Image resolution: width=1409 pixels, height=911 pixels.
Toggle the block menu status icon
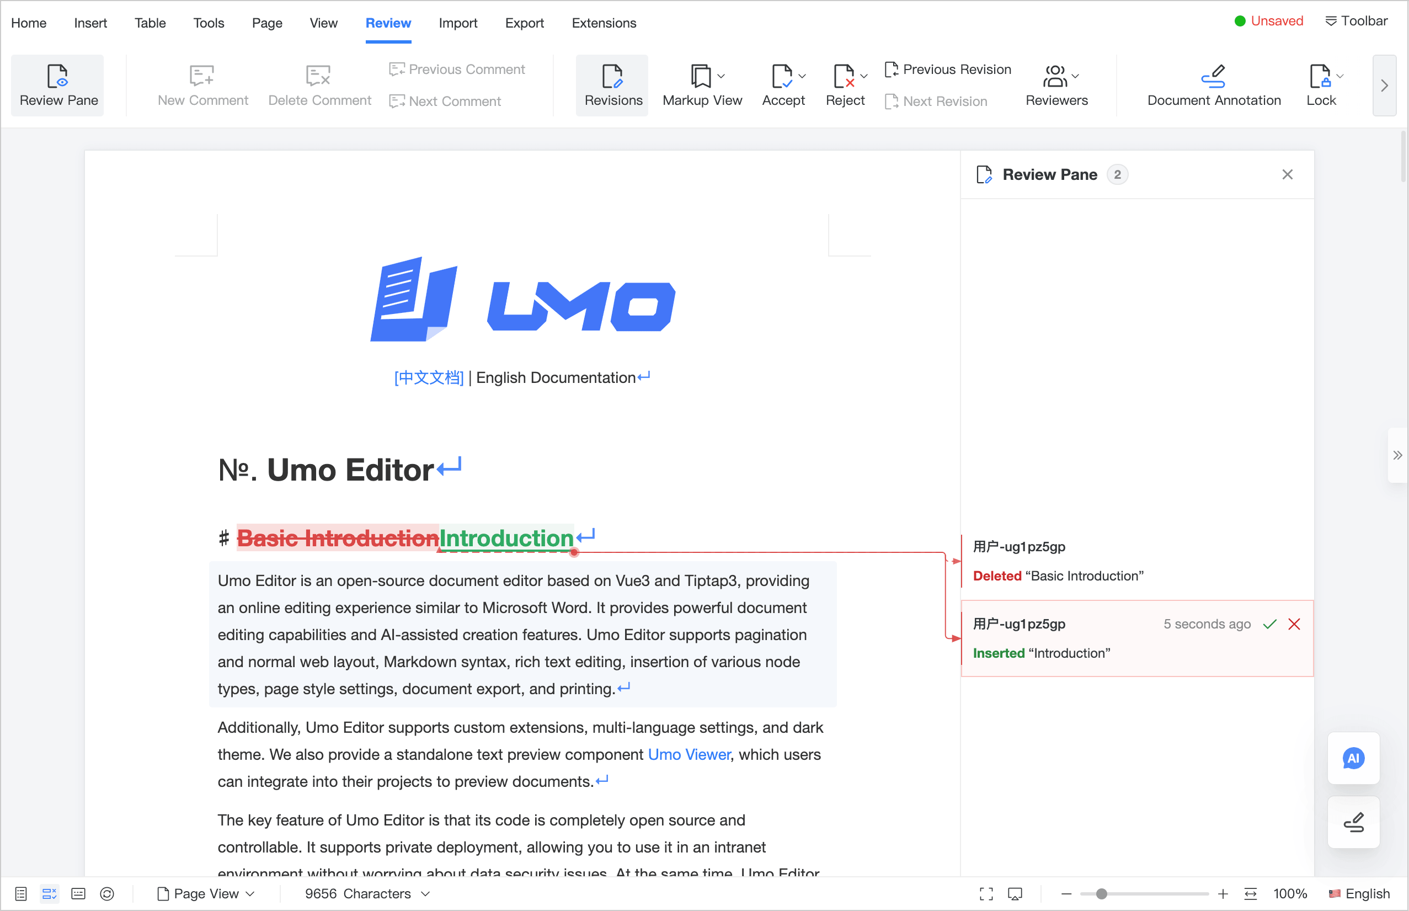50,893
